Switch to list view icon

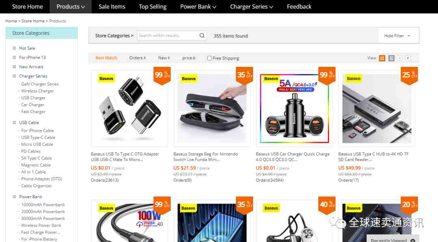[391, 58]
